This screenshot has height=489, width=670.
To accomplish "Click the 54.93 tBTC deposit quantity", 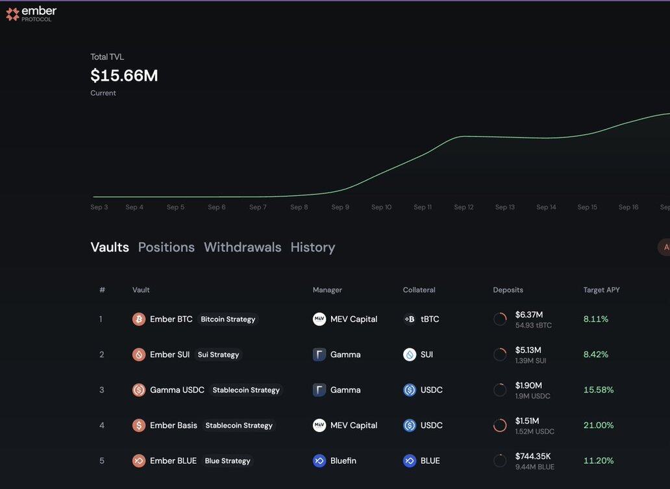I will 533,326.
